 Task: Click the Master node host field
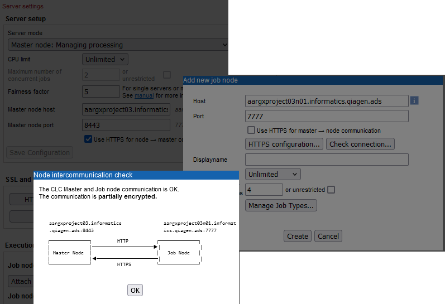pos(126,109)
